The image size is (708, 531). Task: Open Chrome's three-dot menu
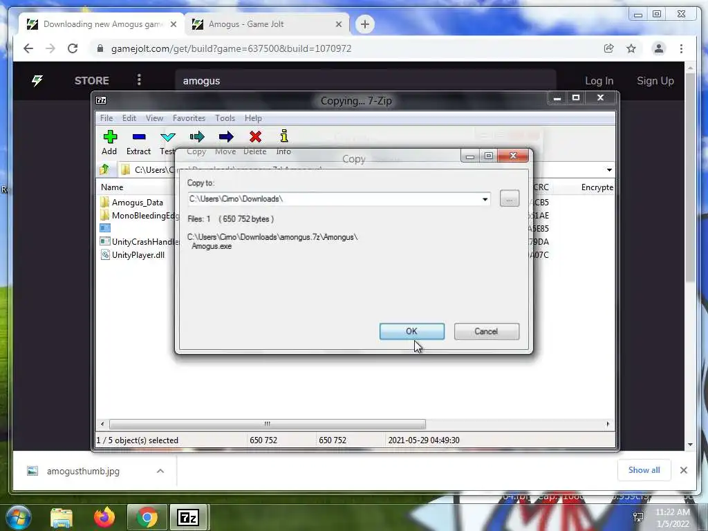(681, 48)
